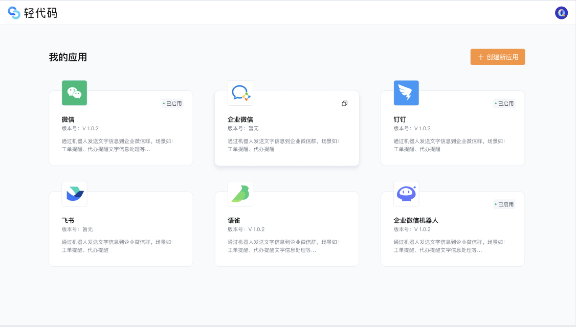
Task: Click the 轻代码 brand name text
Action: [x=40, y=13]
